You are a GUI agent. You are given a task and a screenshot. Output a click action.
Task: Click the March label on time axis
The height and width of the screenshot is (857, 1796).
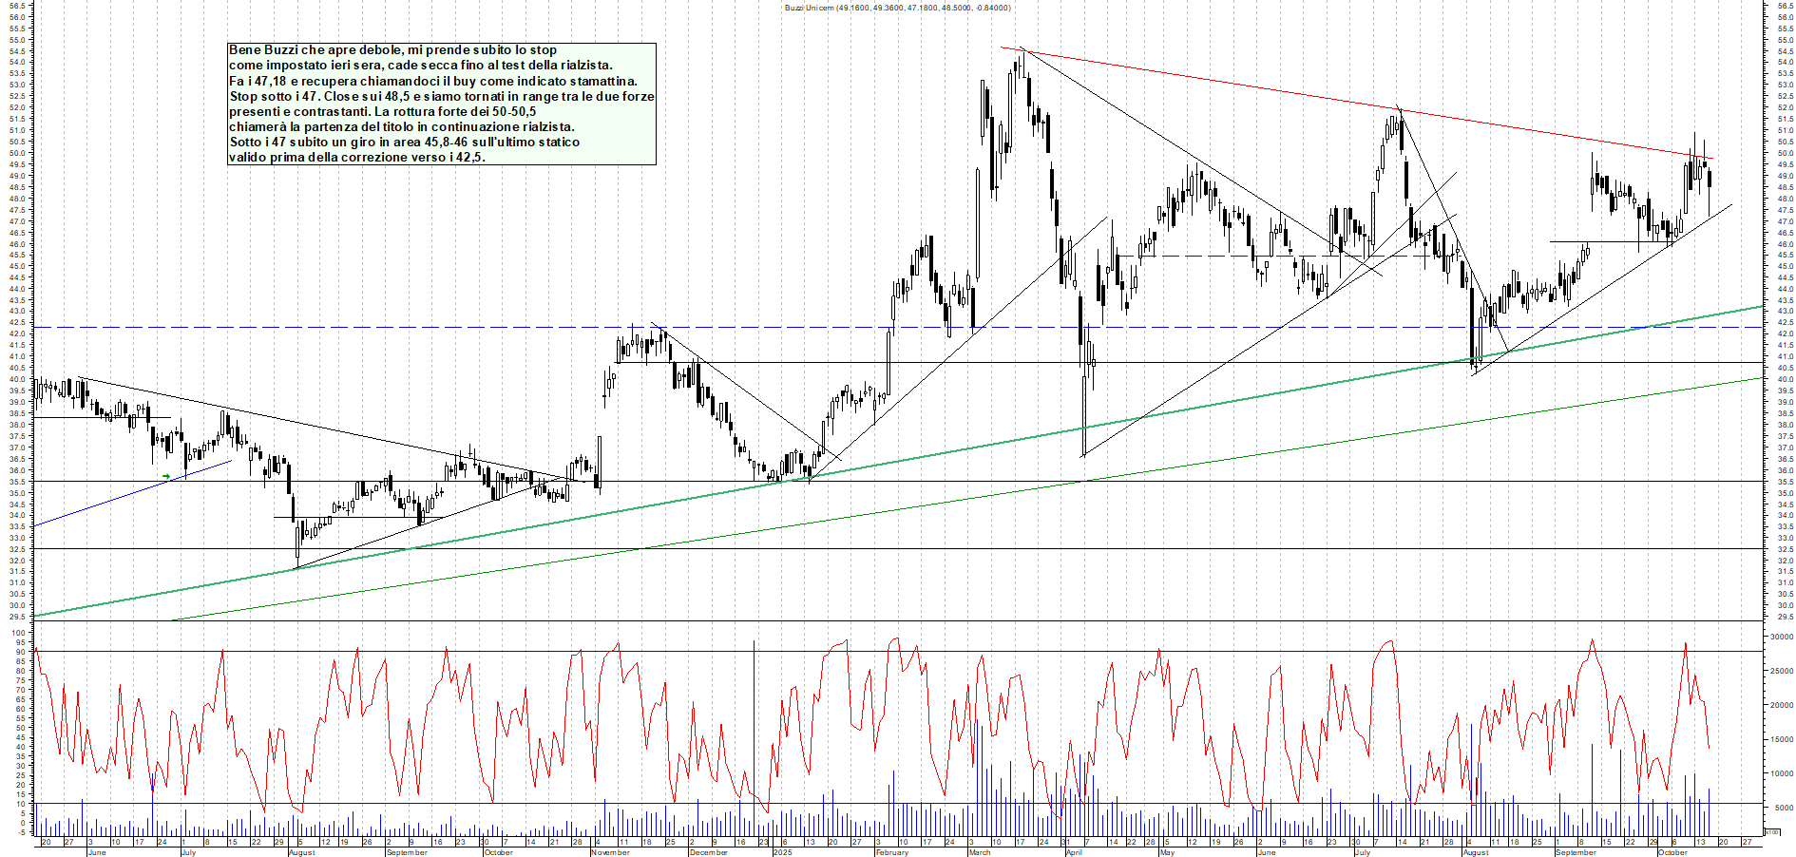click(979, 852)
